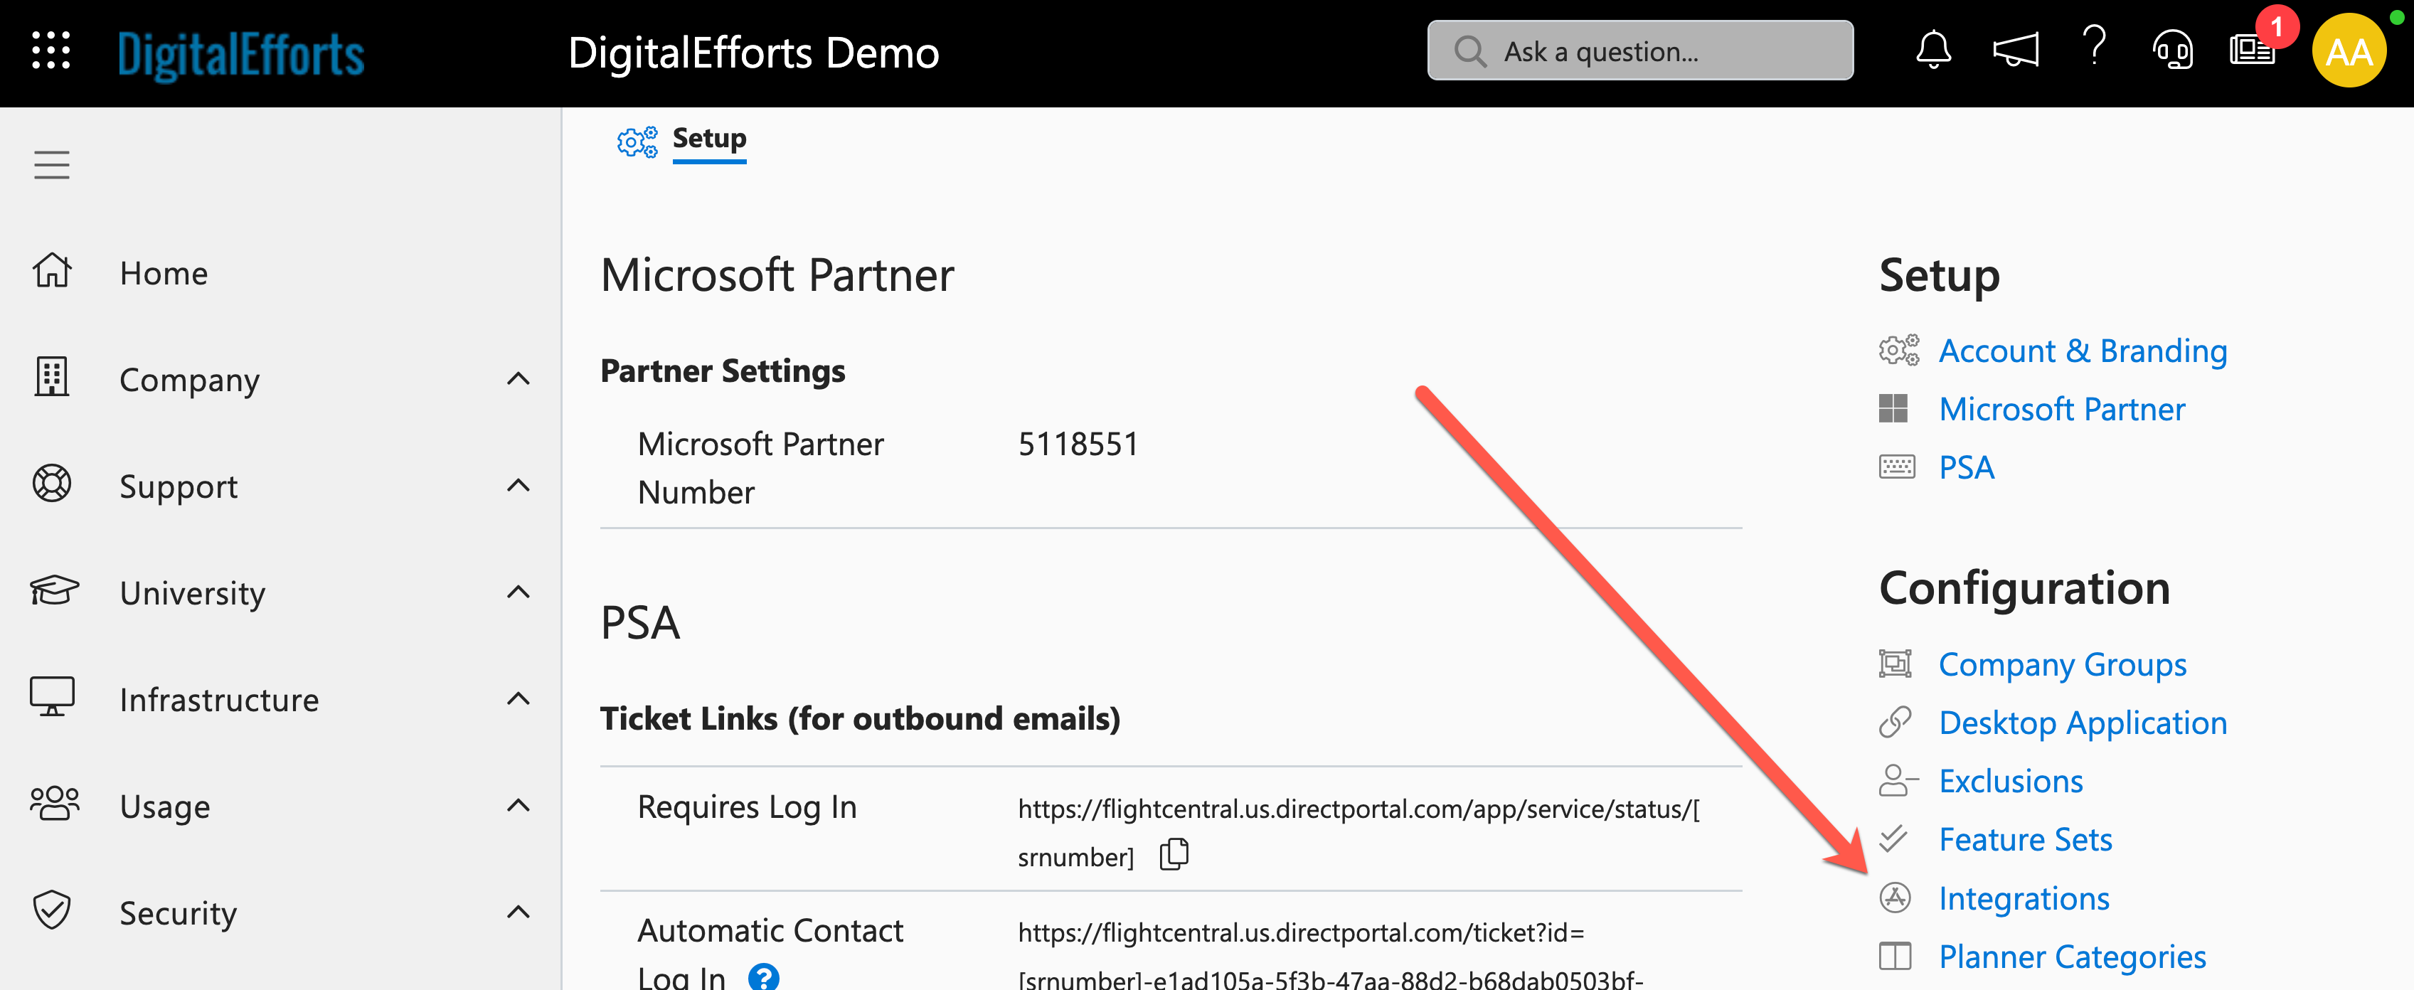2414x990 pixels.
Task: Click the Ask a question search field
Action: pyautogui.click(x=1640, y=50)
